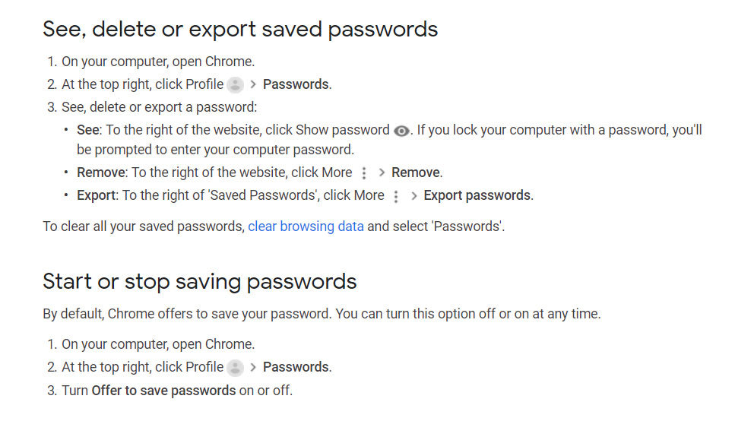
Task: Click the bold Remove text after the chevron
Action: [x=416, y=173]
